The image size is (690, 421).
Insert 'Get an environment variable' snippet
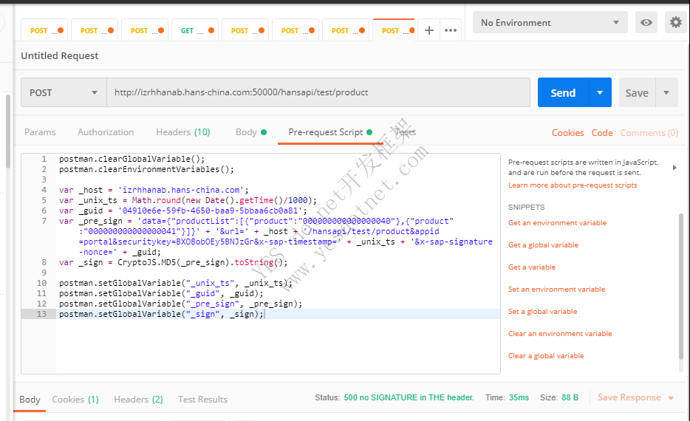point(557,223)
